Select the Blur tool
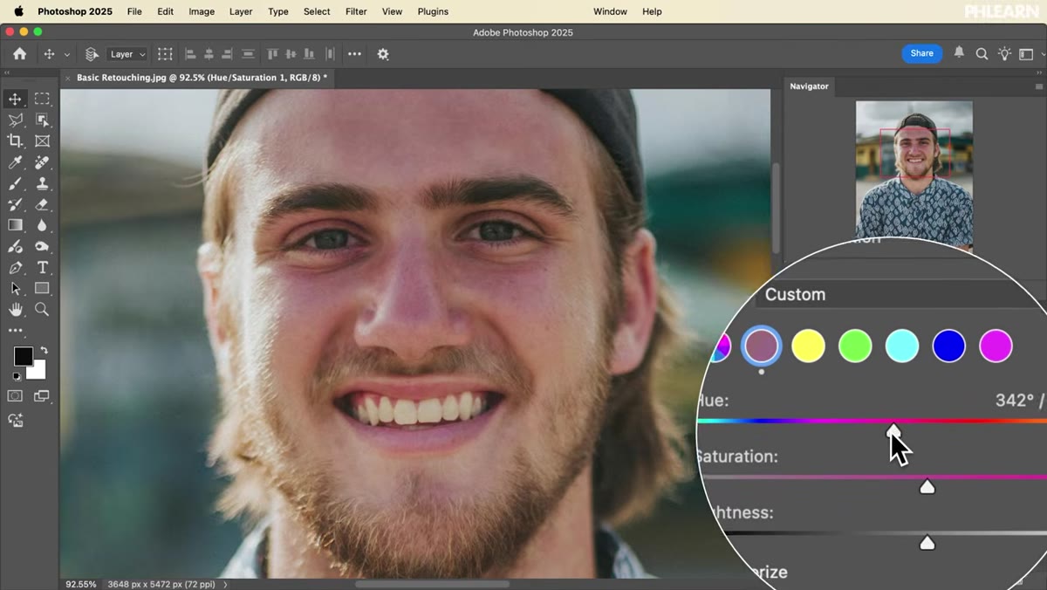The image size is (1047, 590). (42, 225)
